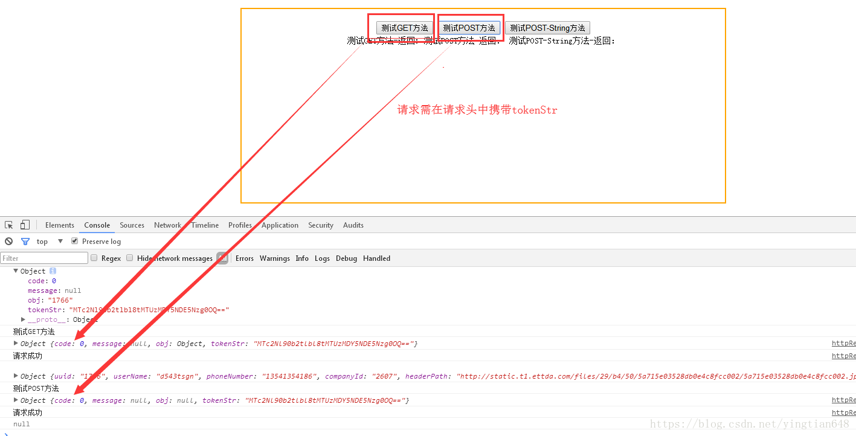Expand the Object starting with uuid
The image size is (856, 436).
coord(16,376)
